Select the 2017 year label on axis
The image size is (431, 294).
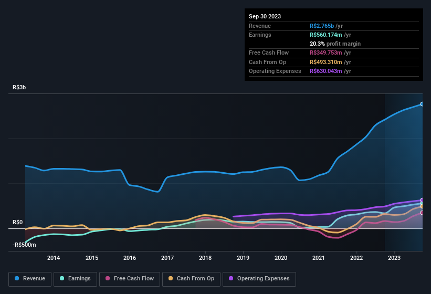(x=167, y=258)
